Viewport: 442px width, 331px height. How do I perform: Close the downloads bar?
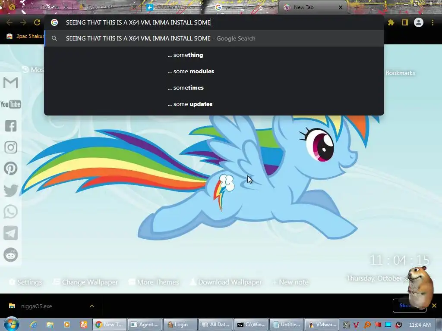pos(434,306)
